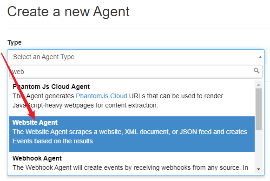Click the 'JavaScript-heavy webpages' description line

pyautogui.click(x=85, y=105)
